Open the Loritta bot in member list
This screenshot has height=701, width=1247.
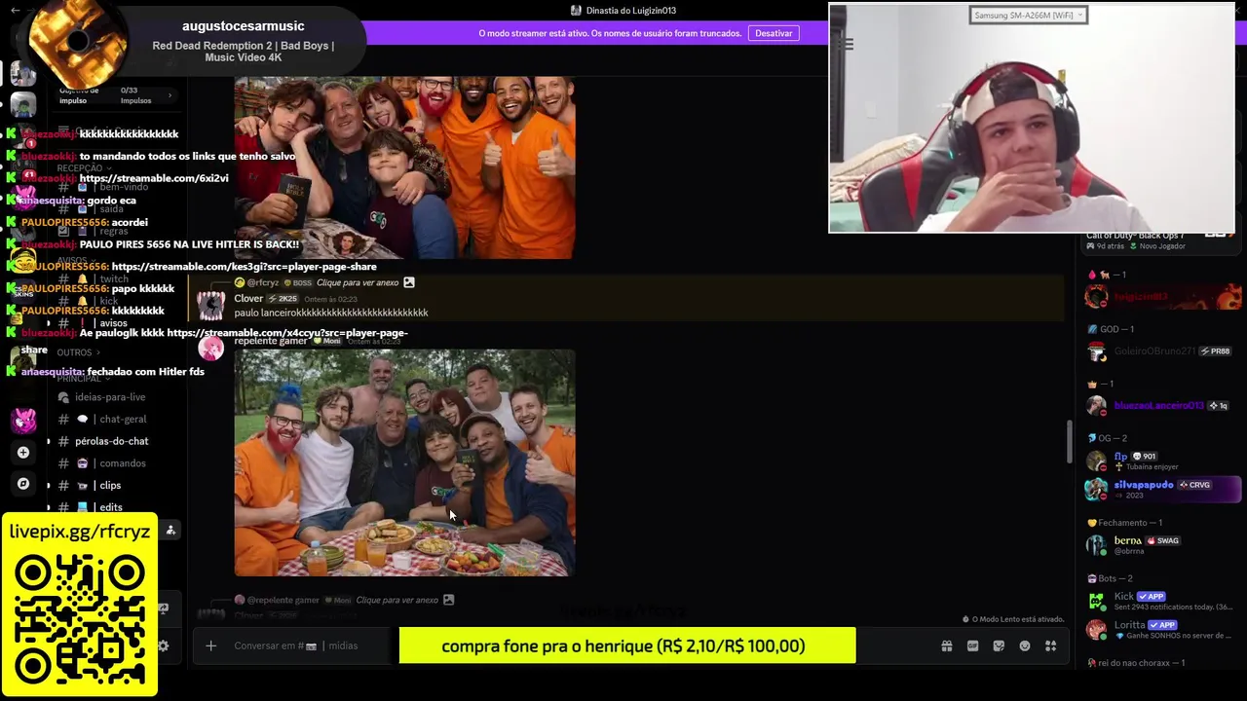(1164, 629)
